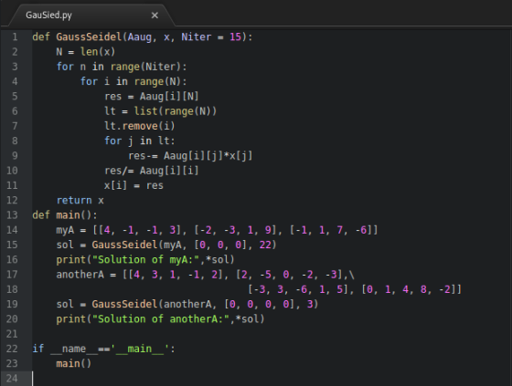The width and height of the screenshot is (512, 386).
Task: Click the default value 15 for Niter
Action: coord(236,37)
